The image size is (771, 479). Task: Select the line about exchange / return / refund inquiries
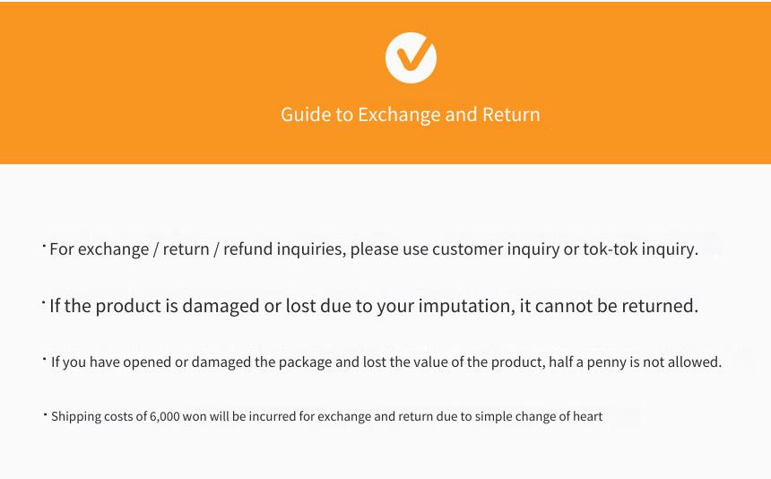point(374,249)
